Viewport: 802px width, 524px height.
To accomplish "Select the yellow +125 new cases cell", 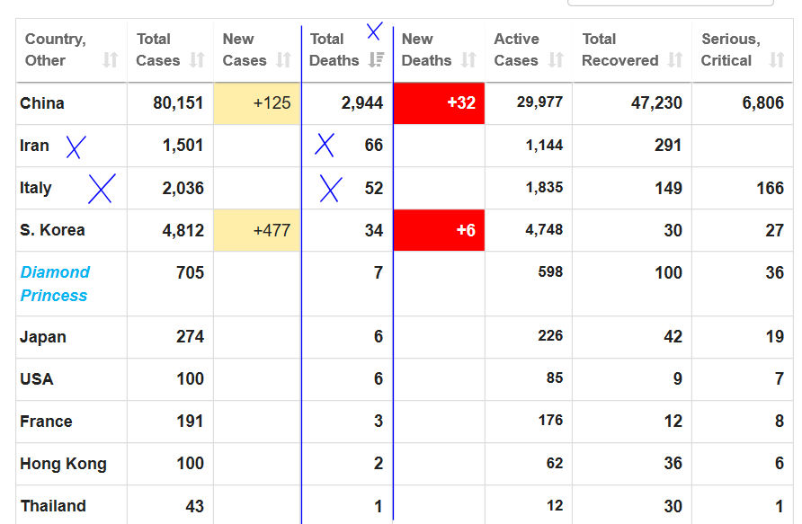I will (x=257, y=103).
